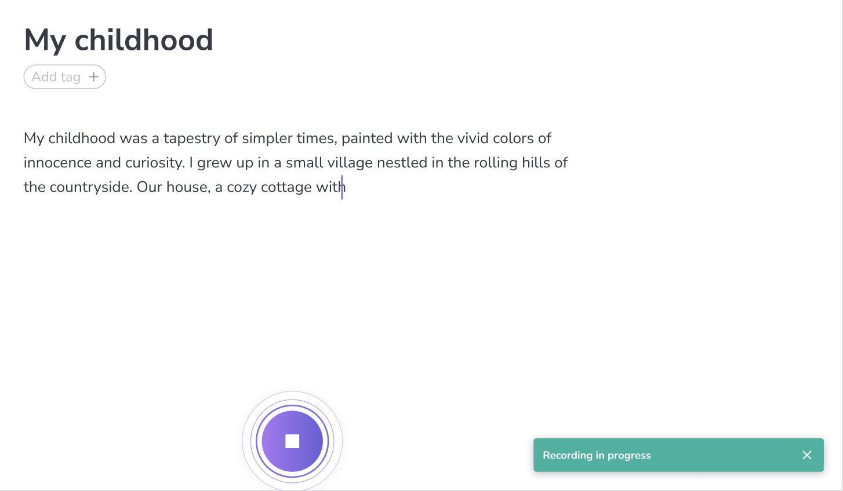This screenshot has height=491, width=843.
Task: Click the word "painted" in the first line
Action: (366, 138)
